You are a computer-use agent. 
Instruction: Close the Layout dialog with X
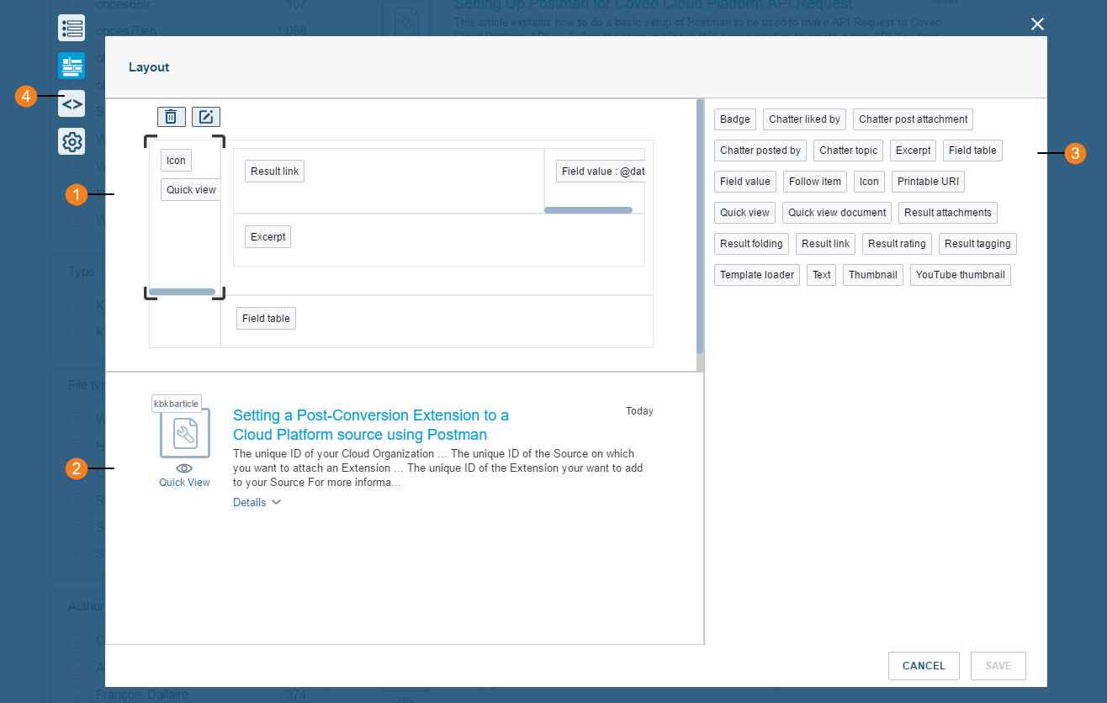(1037, 24)
